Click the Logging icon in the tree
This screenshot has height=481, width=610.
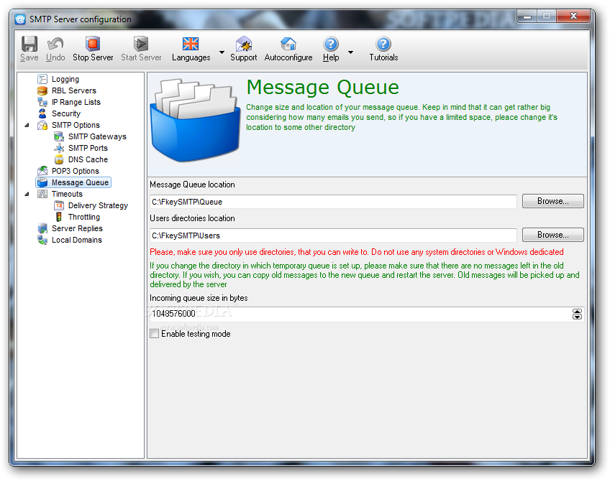tap(42, 79)
